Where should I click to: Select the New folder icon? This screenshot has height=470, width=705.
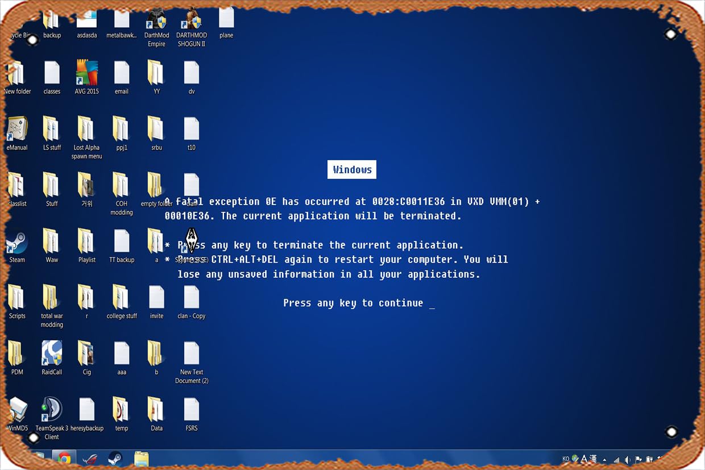click(17, 78)
